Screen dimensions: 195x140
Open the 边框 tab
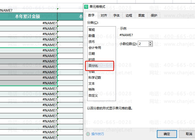click(129, 16)
